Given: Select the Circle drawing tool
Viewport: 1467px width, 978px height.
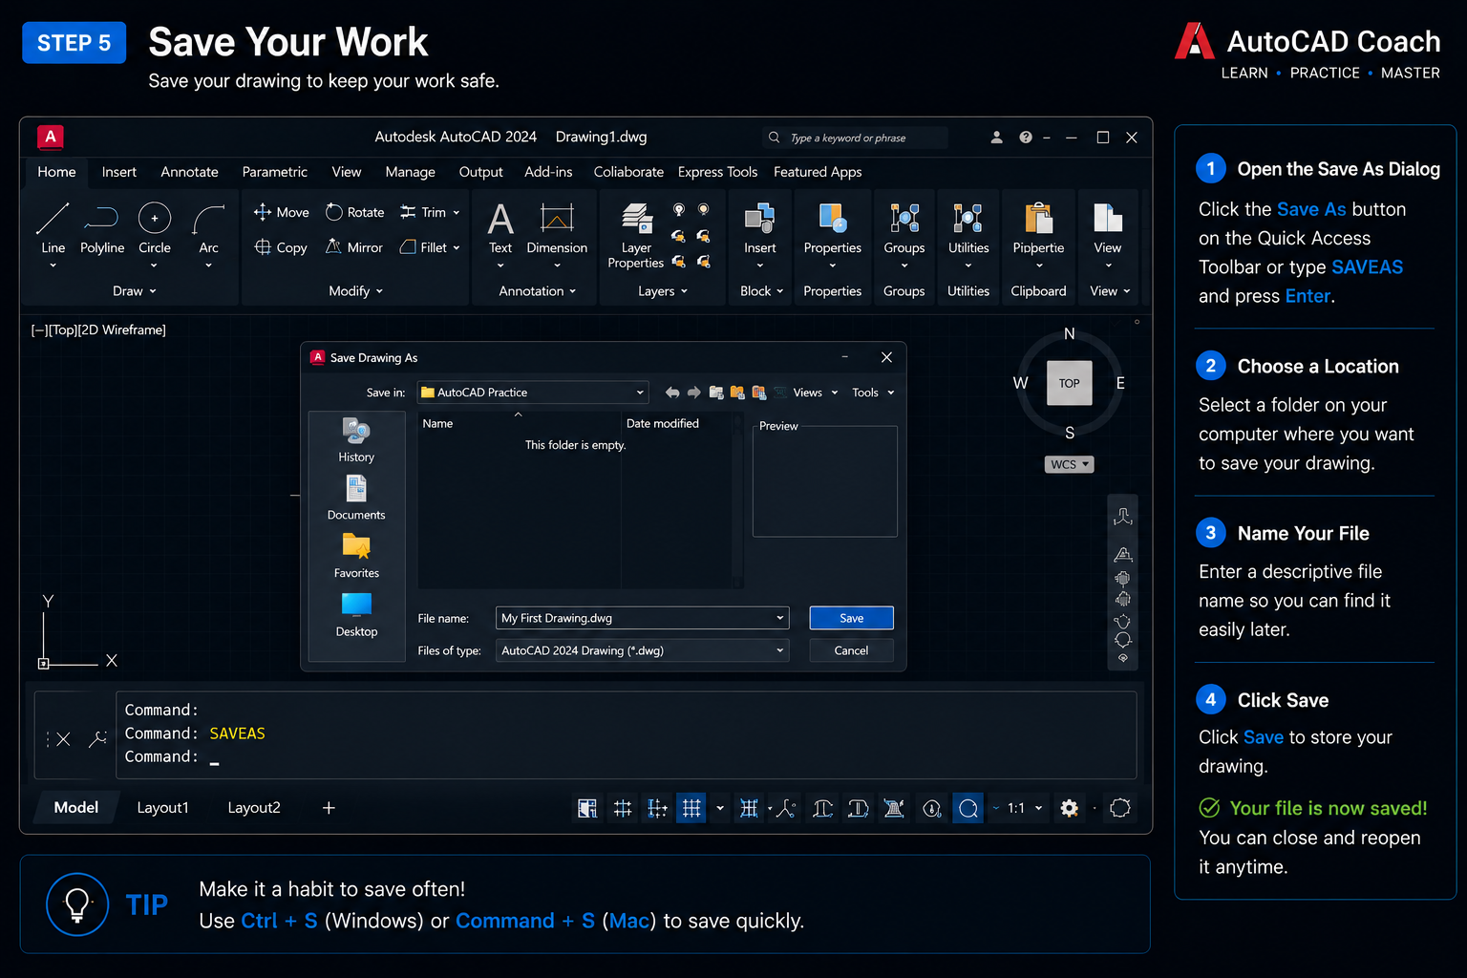Looking at the screenshot, I should pyautogui.click(x=155, y=229).
